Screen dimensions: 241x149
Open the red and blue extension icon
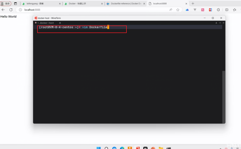click(210, 10)
